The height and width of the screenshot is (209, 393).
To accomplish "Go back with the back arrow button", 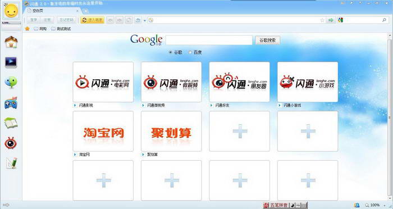I will pos(111,20).
